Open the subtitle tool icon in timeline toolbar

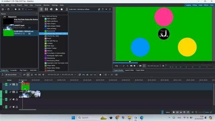(x=117, y=75)
